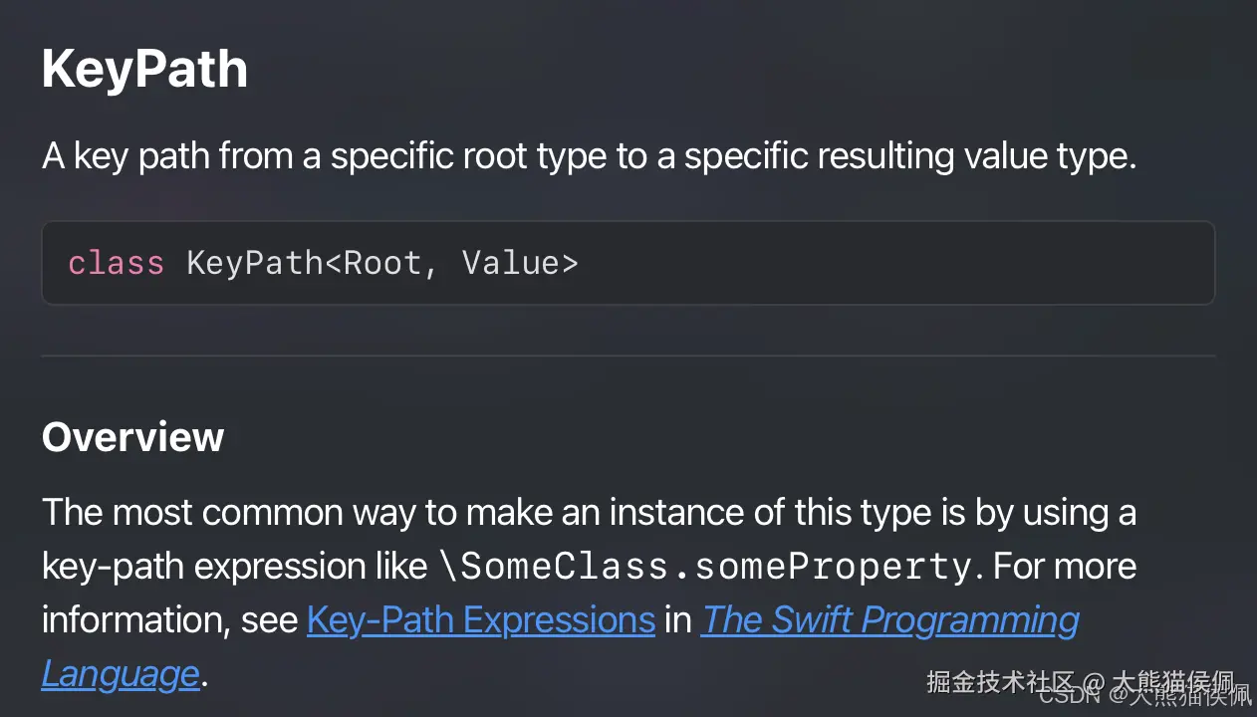Click the 掘金技术社区 watermark text
The width and height of the screenshot is (1257, 717).
(x=1000, y=680)
